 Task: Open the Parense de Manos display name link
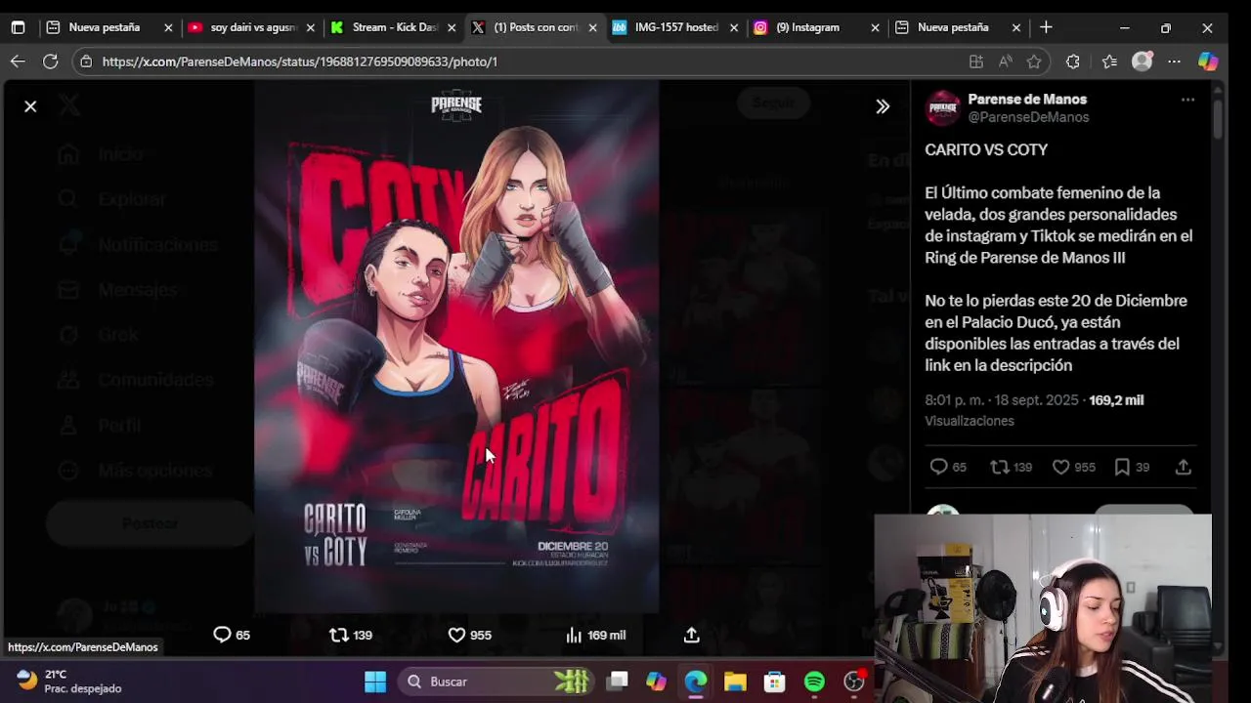[x=1027, y=99]
